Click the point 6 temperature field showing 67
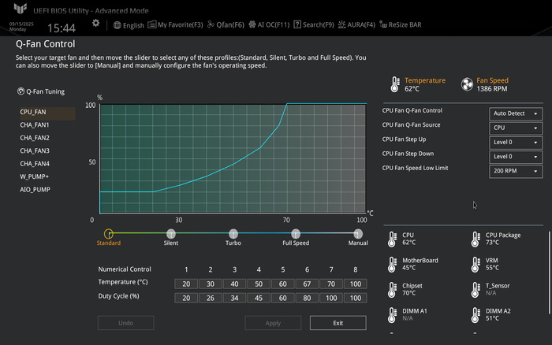The image size is (552, 345). coord(308,283)
